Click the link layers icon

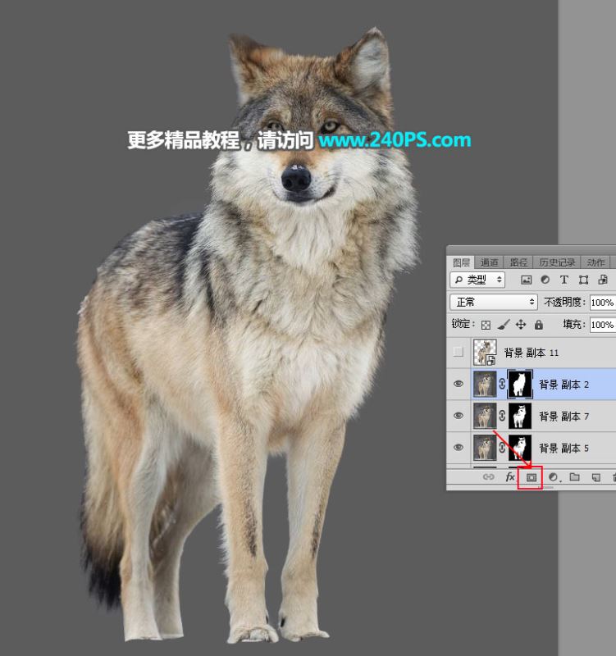(488, 477)
